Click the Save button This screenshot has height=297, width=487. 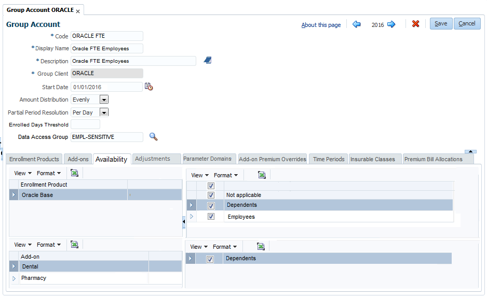click(441, 23)
